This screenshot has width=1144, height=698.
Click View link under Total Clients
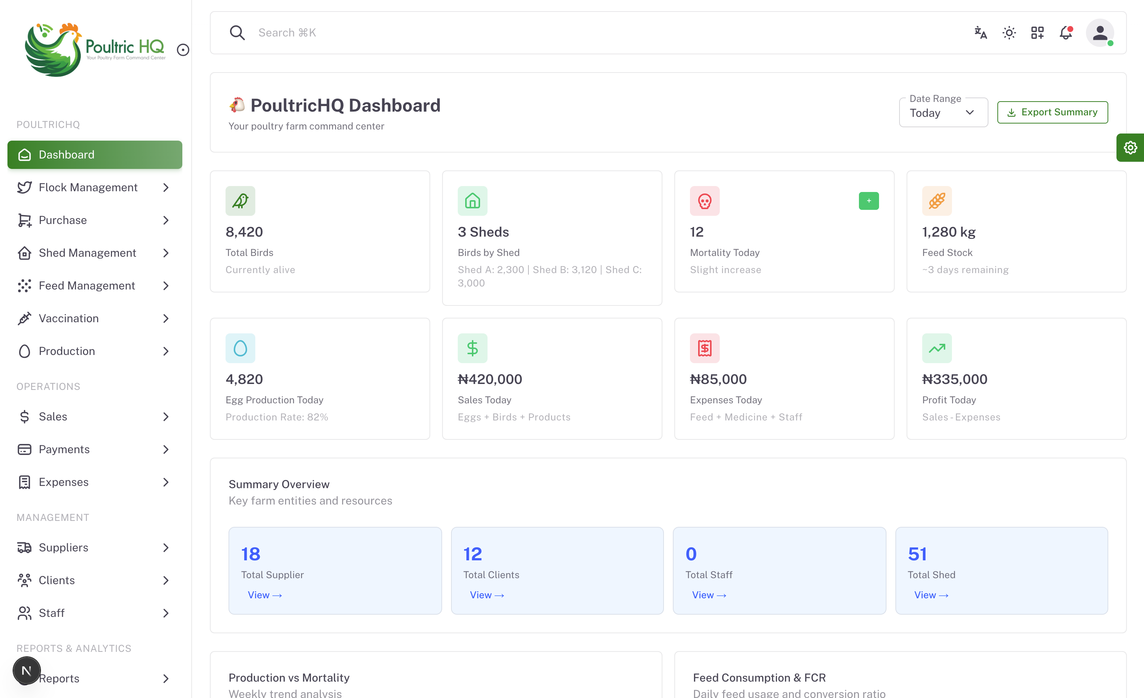[x=486, y=595]
